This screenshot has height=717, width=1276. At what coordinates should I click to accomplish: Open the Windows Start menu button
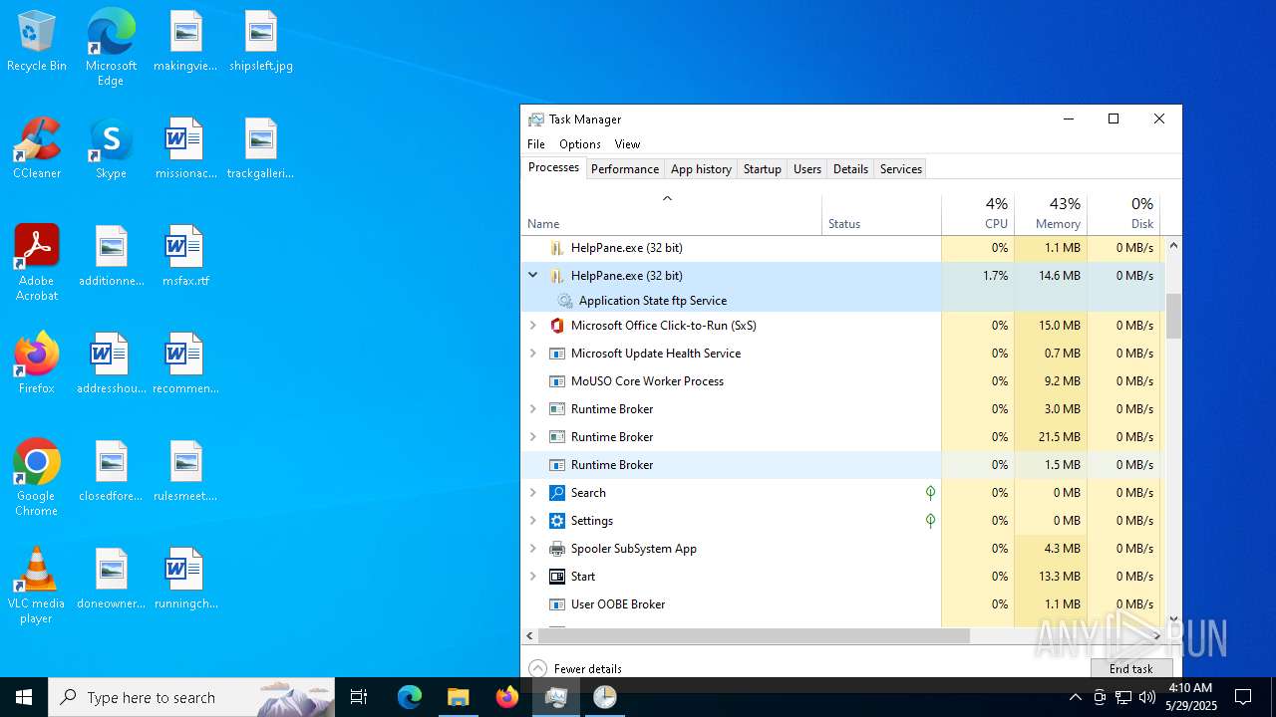coord(24,697)
